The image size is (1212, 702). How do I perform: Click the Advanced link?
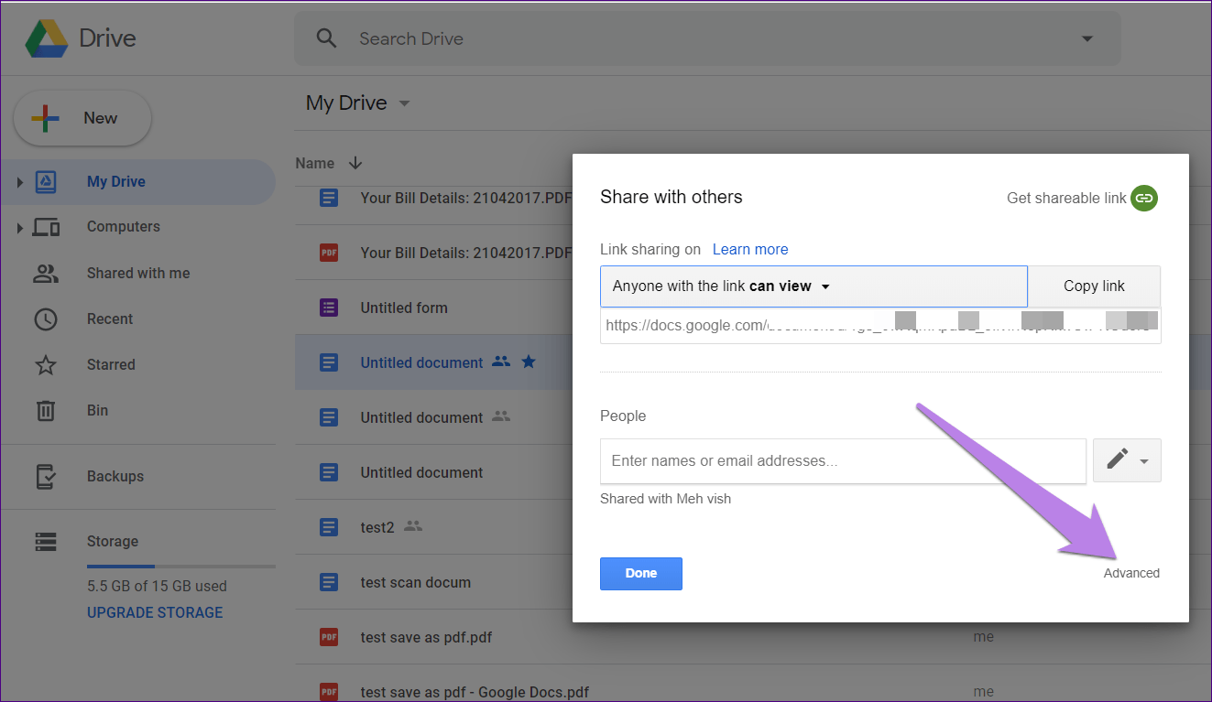1131,573
